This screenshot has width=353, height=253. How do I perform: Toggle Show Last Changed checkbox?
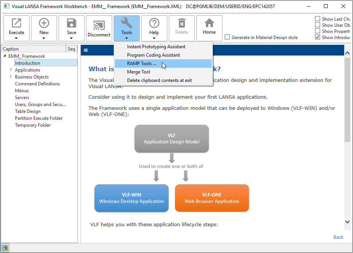tap(317, 19)
